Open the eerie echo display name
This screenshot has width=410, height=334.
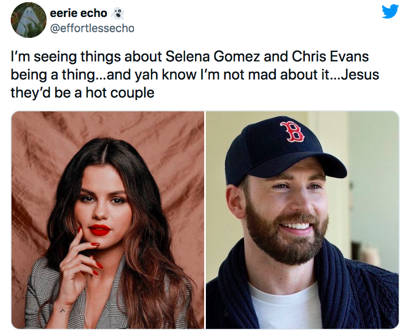click(79, 14)
